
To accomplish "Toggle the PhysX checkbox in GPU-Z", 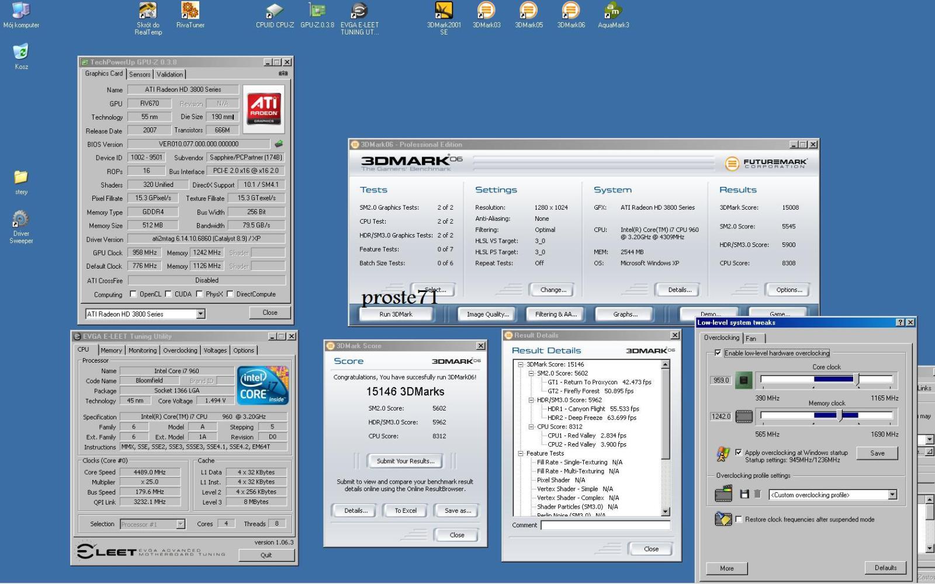I will coord(199,294).
